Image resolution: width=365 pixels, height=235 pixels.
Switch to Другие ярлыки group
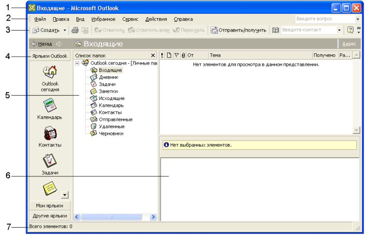coord(50,216)
